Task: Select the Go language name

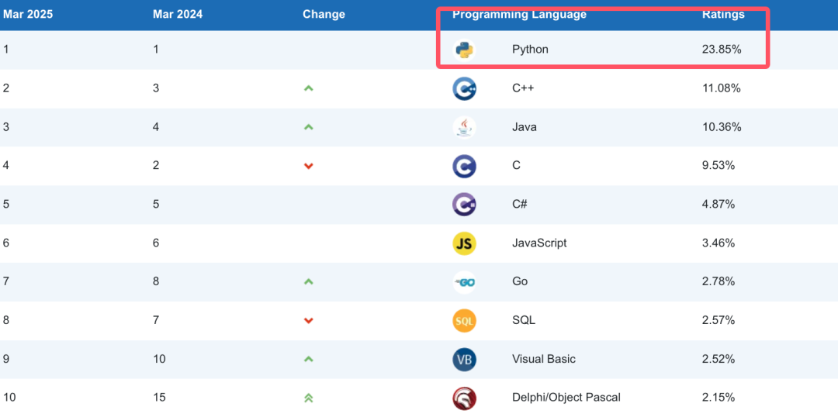Action: (519, 281)
